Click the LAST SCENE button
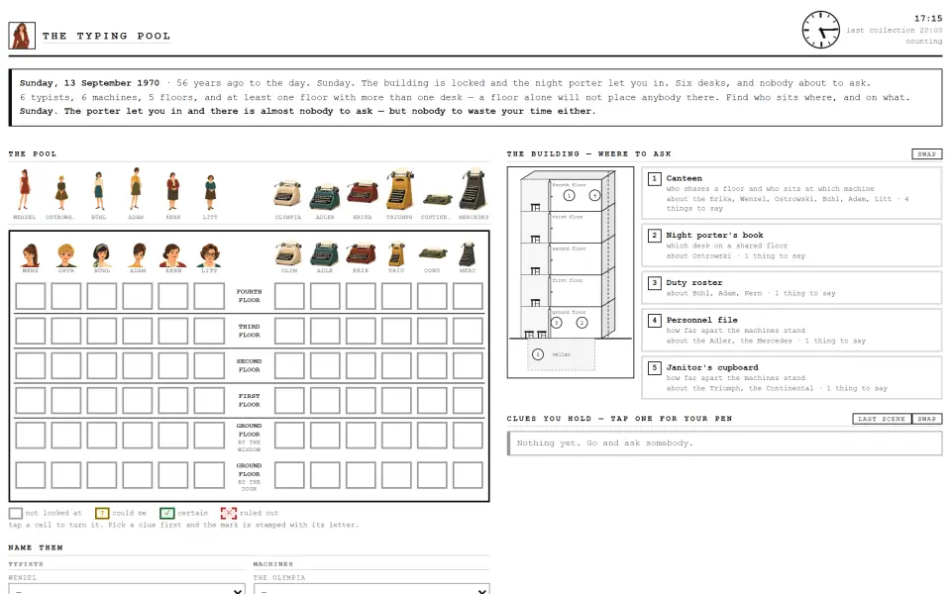Screen dimensions: 951x594 (882, 419)
